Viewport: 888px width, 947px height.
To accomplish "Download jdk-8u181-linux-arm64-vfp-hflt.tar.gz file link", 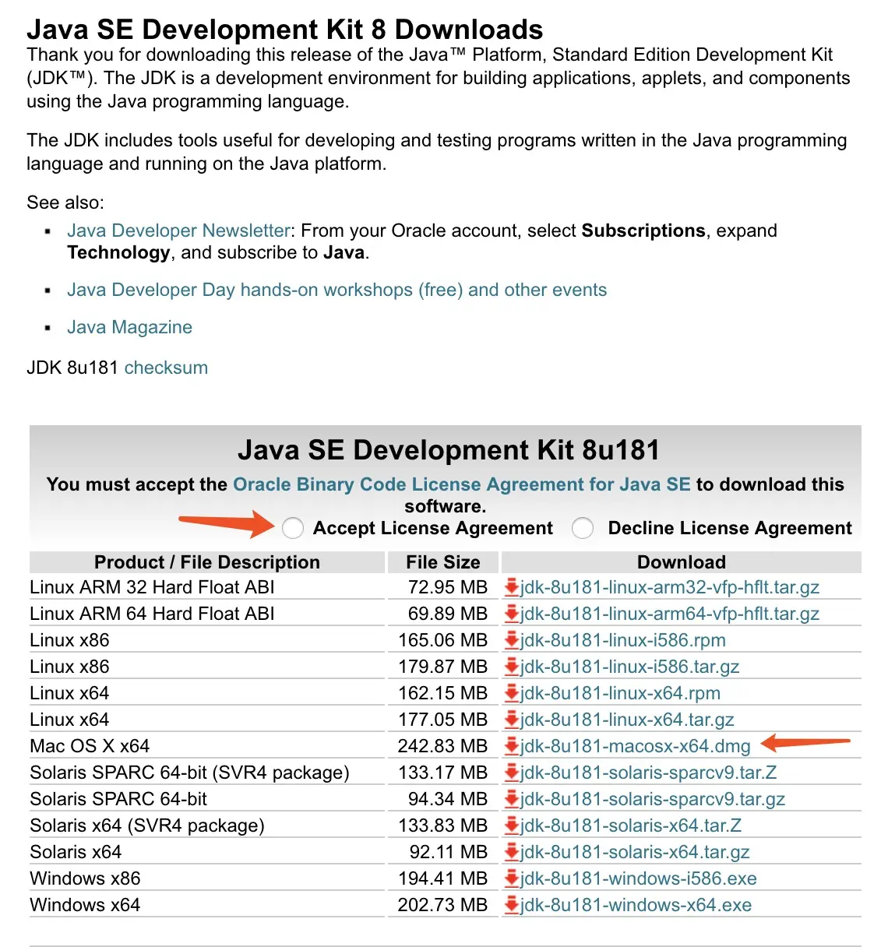I will tap(670, 614).
